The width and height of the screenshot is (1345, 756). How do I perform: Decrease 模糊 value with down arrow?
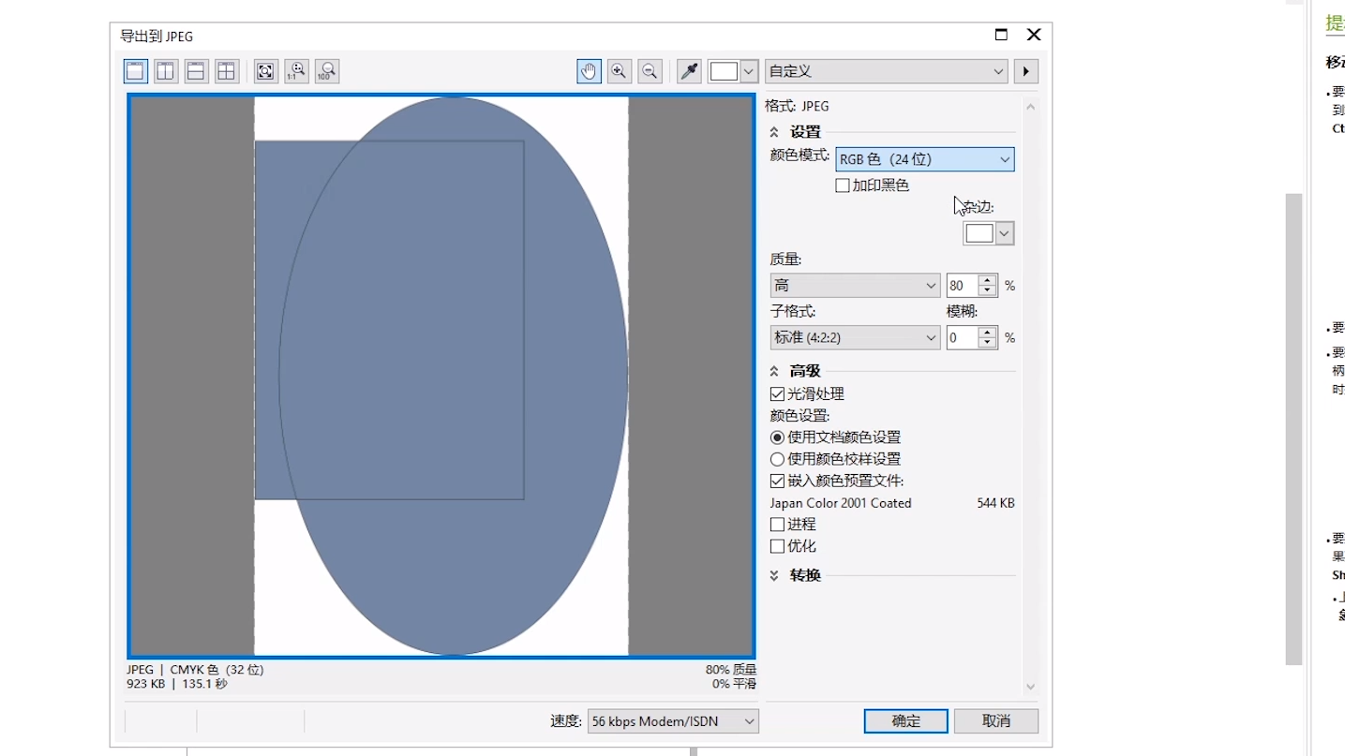pyautogui.click(x=987, y=343)
